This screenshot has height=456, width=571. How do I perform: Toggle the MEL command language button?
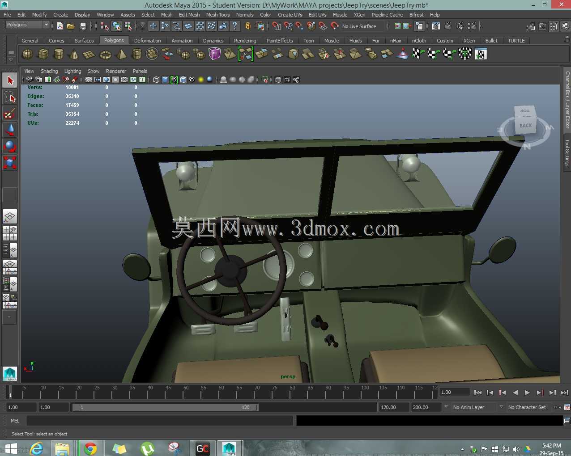click(x=15, y=421)
